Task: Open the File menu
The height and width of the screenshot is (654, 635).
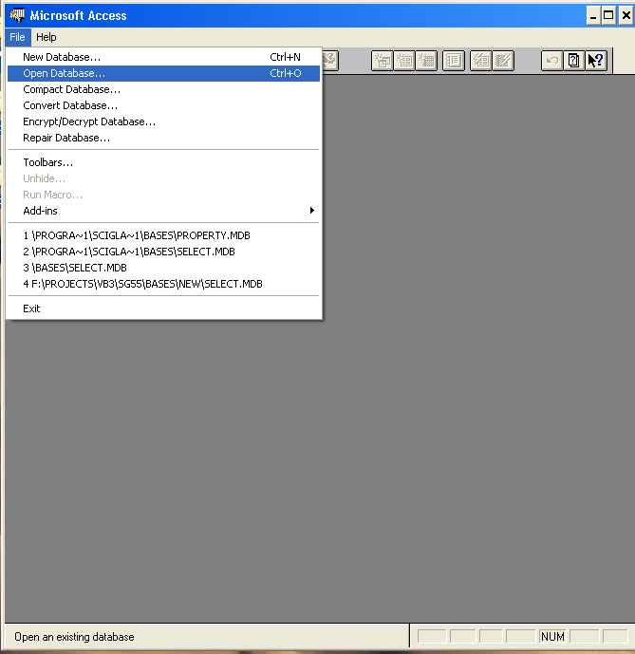Action: [x=17, y=37]
